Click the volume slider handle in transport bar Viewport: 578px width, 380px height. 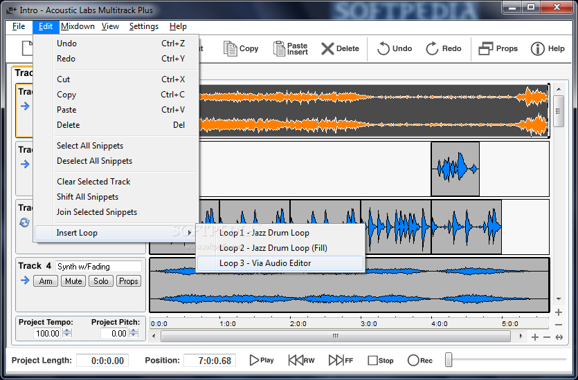tap(449, 360)
